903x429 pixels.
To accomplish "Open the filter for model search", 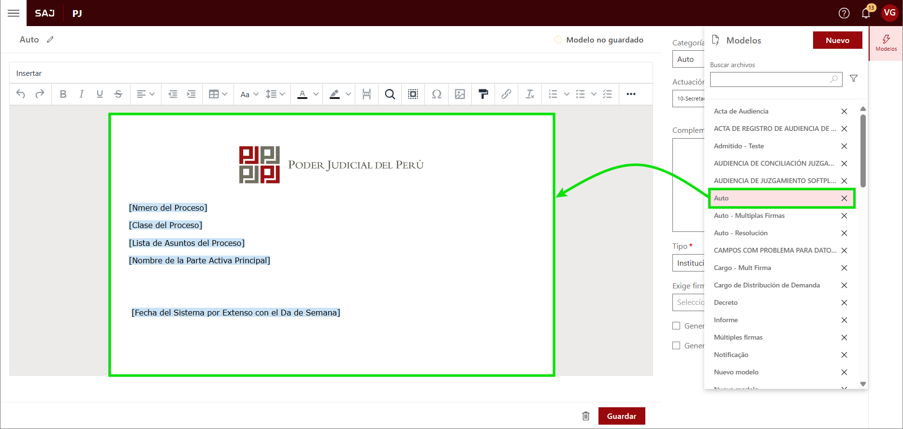I will pyautogui.click(x=854, y=79).
